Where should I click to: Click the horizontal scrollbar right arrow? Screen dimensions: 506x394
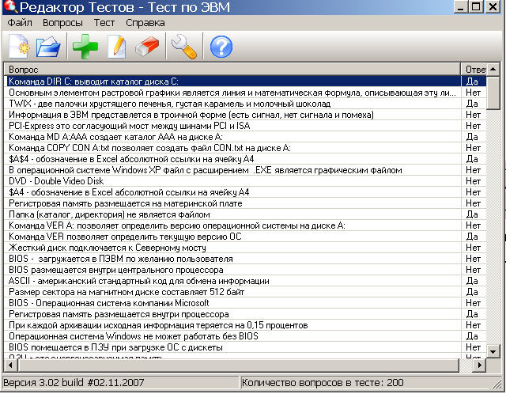click(480, 366)
